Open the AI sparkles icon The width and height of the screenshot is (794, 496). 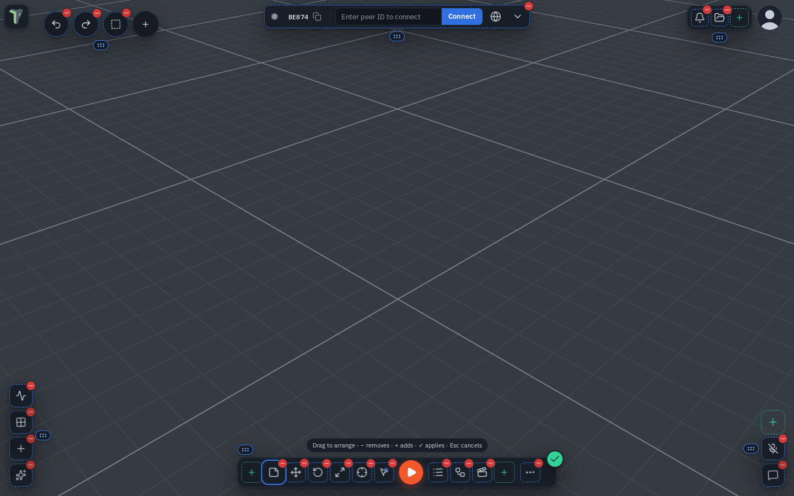click(21, 475)
